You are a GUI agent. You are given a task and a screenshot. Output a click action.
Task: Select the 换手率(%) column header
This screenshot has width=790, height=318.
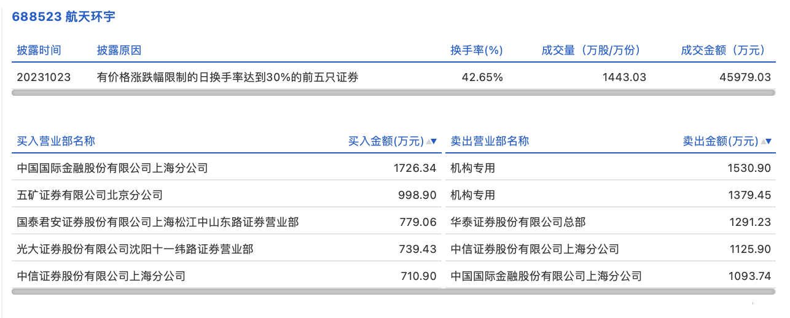[x=476, y=50]
